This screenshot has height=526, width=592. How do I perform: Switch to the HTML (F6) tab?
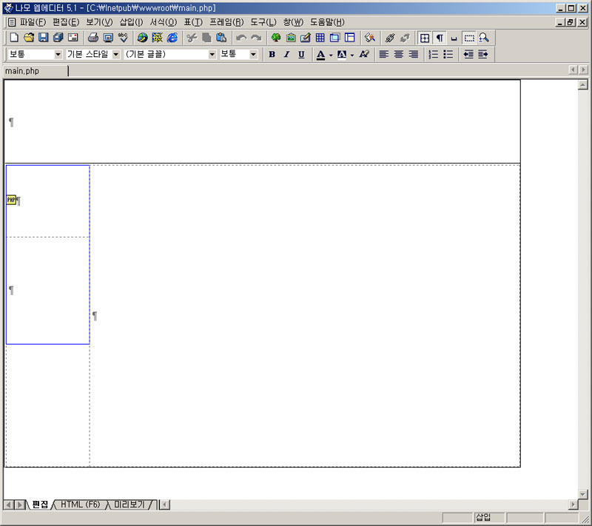point(80,505)
